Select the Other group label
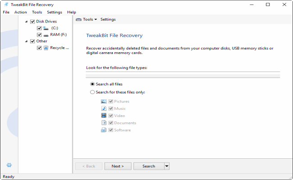This screenshot has height=180, width=293. tap(41, 41)
